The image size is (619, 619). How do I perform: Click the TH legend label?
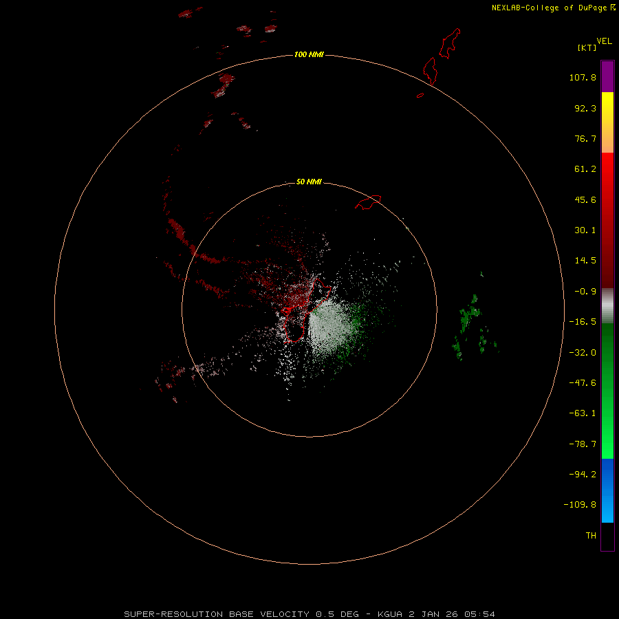591,536
